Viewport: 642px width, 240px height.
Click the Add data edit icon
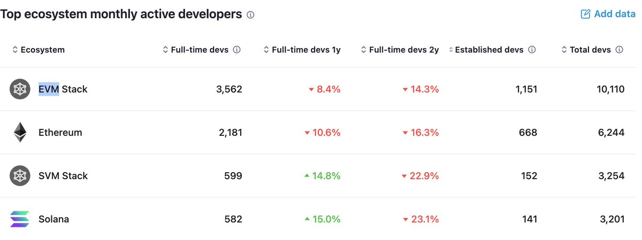pyautogui.click(x=586, y=14)
